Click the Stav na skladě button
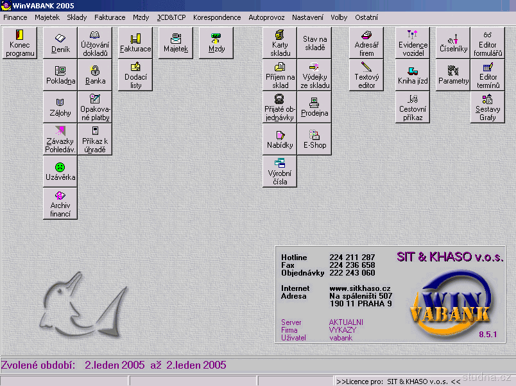Viewport: 516px width, 386px height. point(314,43)
